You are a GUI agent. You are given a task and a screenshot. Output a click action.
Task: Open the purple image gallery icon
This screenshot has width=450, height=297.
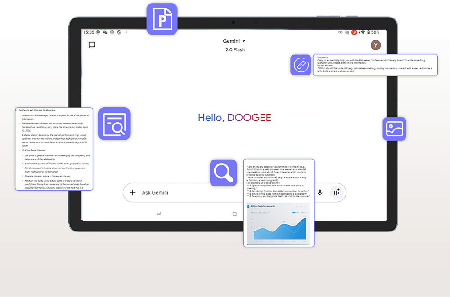click(x=394, y=129)
